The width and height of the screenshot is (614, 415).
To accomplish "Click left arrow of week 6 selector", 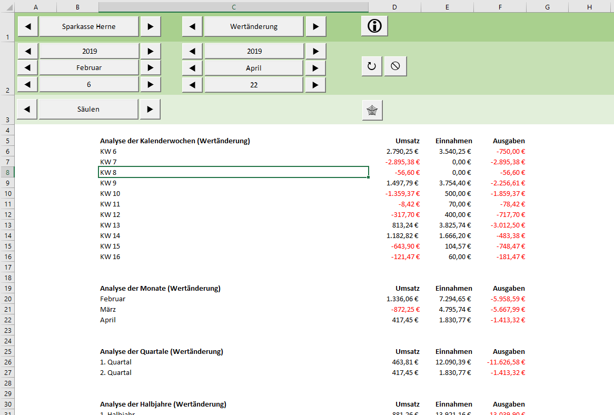I will 28,85.
